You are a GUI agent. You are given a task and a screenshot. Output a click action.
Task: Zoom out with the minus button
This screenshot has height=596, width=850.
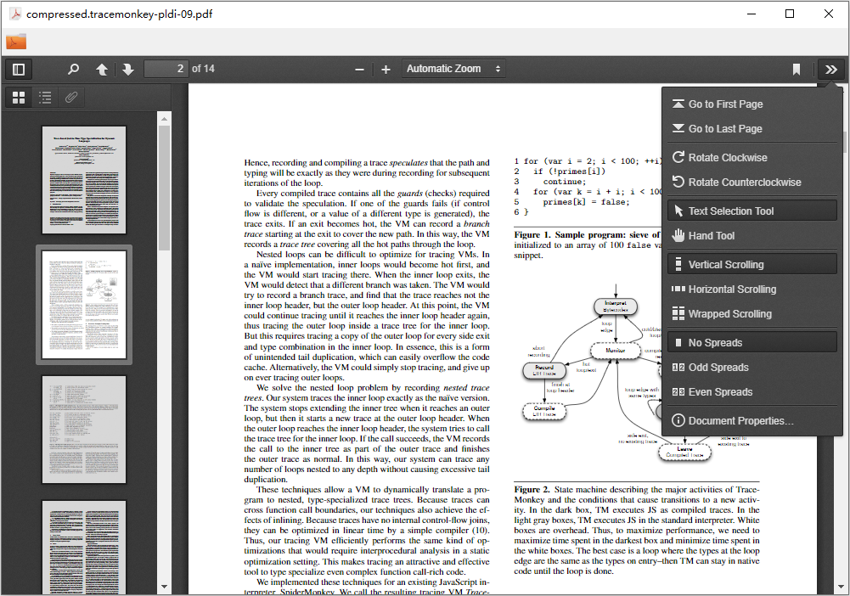[x=359, y=70]
